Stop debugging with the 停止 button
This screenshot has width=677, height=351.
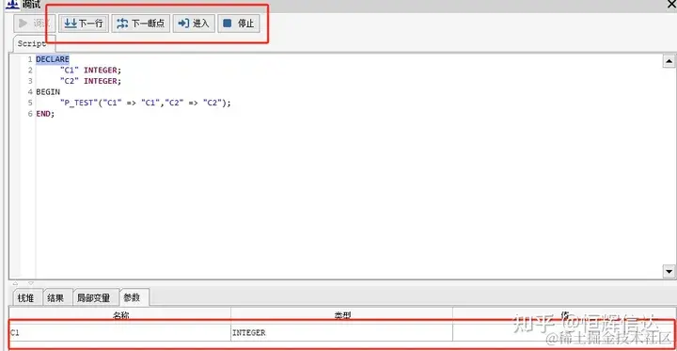[239, 24]
